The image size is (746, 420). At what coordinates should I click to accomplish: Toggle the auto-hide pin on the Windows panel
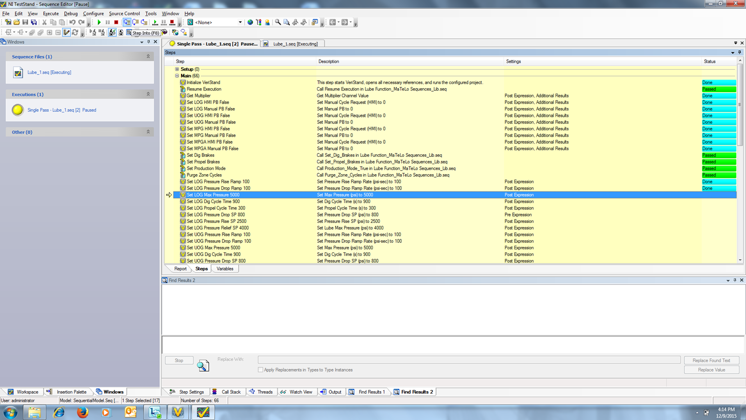[149, 42]
